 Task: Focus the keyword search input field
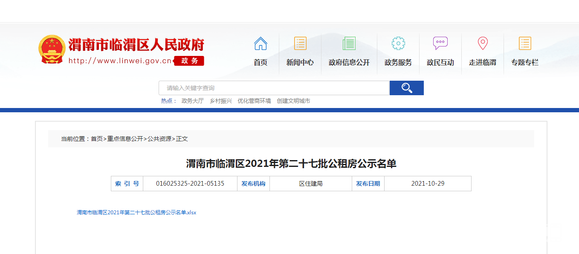pos(274,88)
